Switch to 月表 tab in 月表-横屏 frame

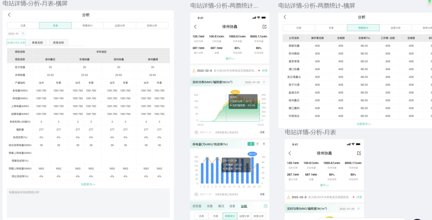point(55,26)
